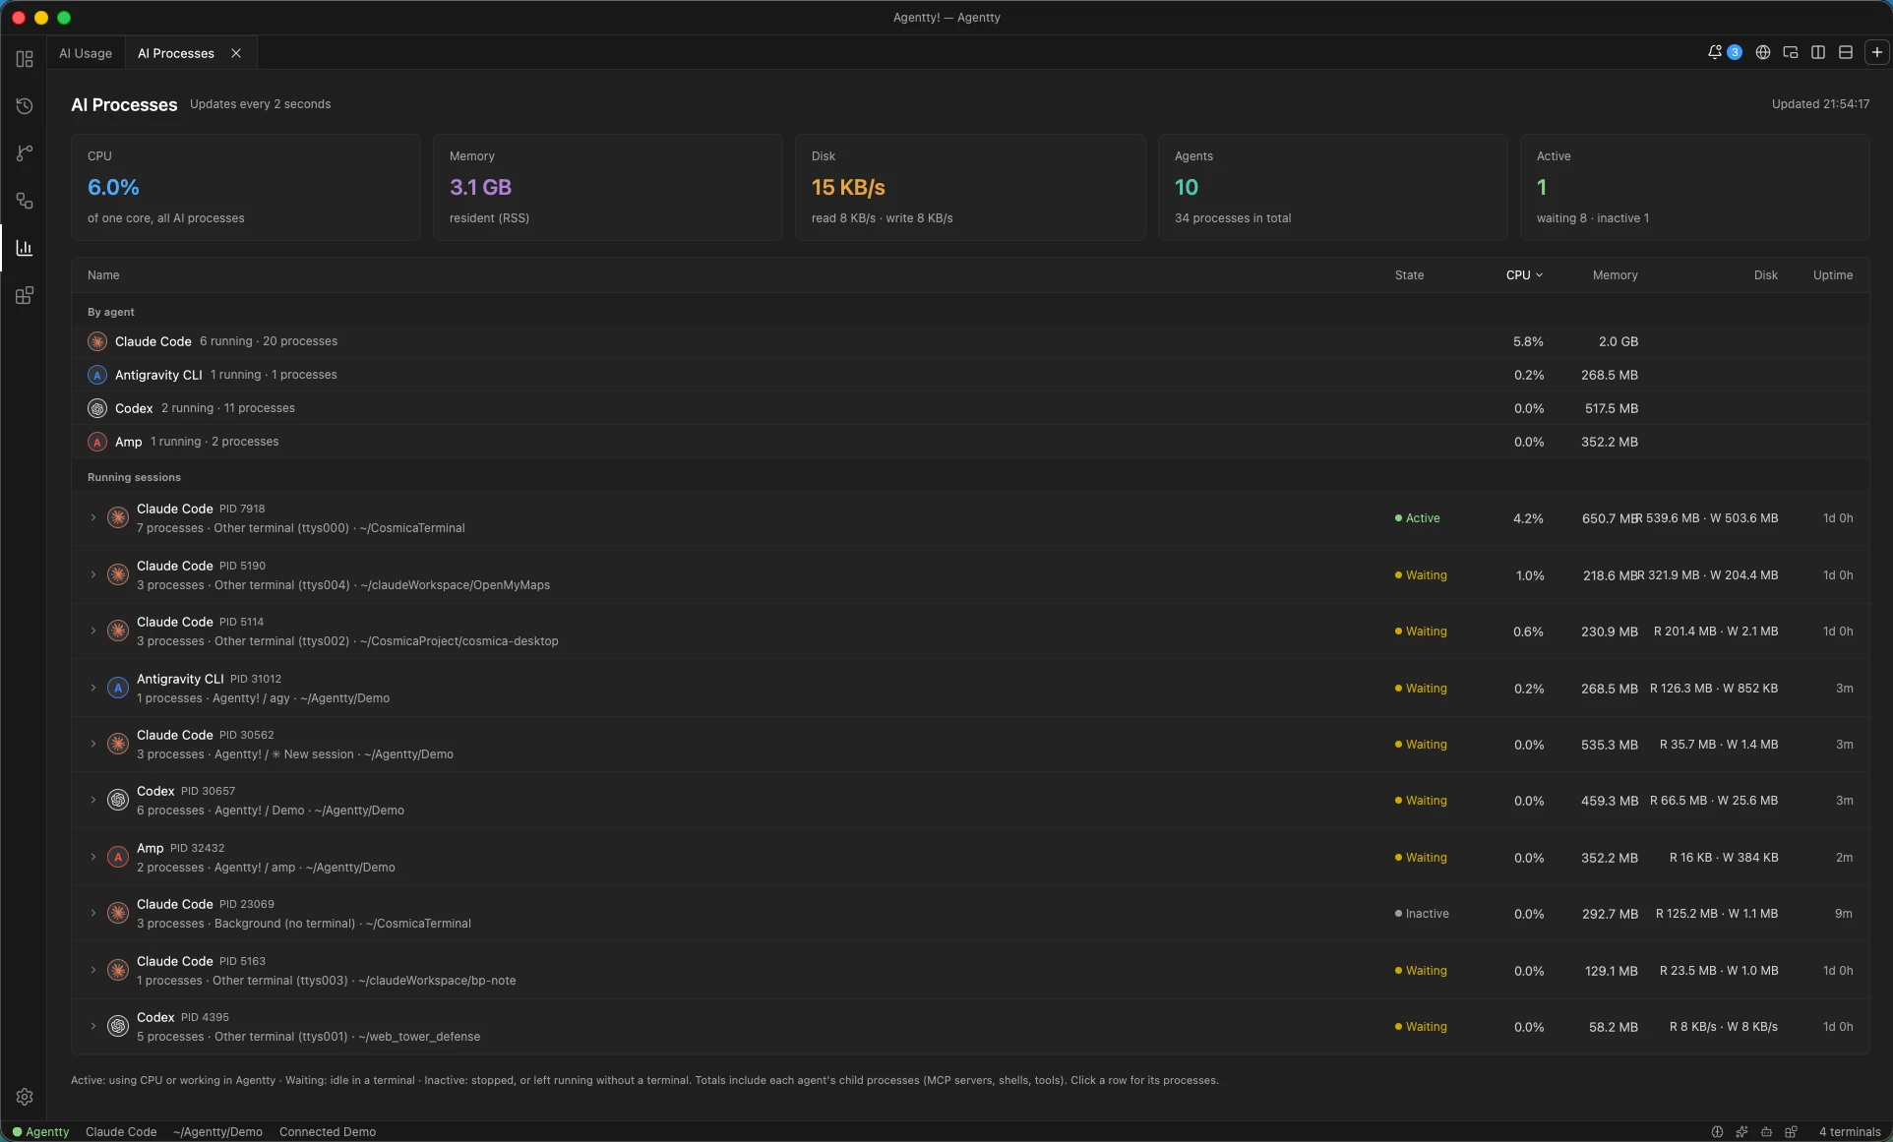
Task: Open Claude Code PID 5163 bp-note row
Action: point(970,970)
